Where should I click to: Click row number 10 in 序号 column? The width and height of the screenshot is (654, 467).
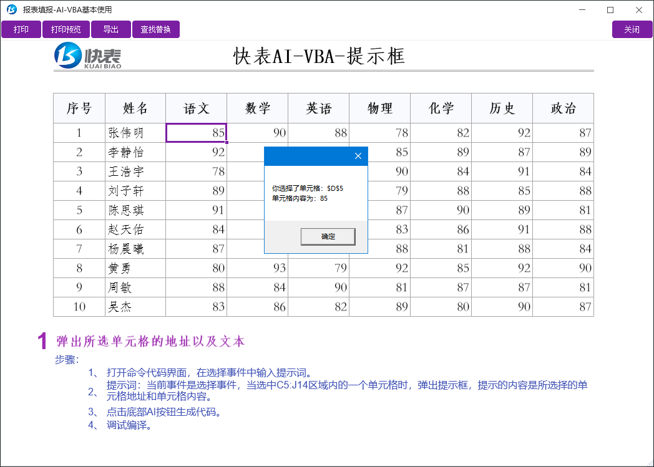click(x=79, y=307)
